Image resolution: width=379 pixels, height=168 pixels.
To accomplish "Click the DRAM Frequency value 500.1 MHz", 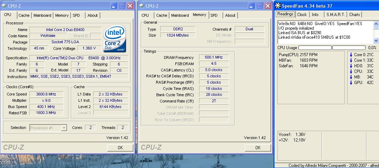I will pos(214,58).
